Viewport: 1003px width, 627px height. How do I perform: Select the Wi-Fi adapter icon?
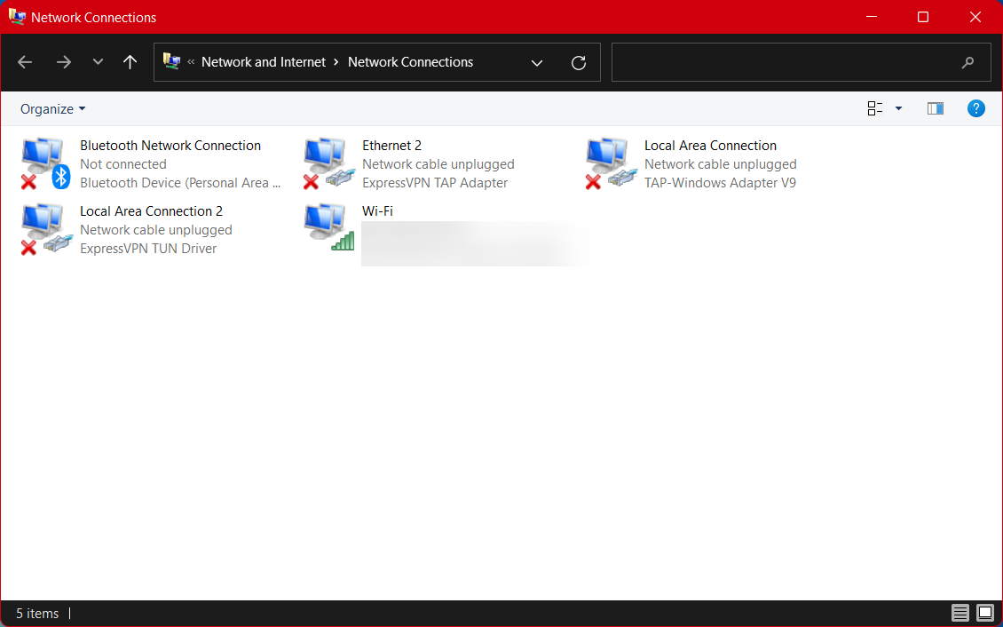(328, 229)
